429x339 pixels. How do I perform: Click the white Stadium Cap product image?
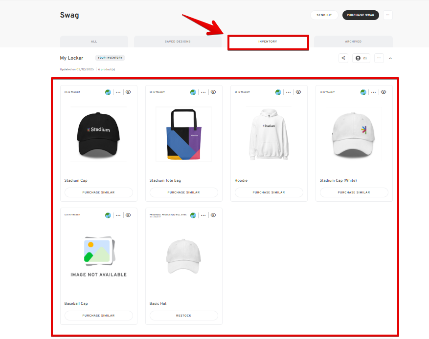click(x=354, y=134)
